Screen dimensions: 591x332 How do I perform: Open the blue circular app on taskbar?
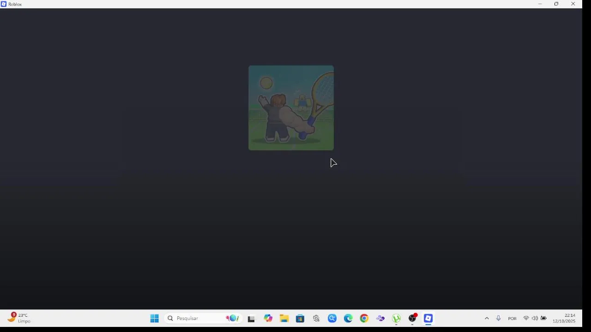[x=332, y=318]
